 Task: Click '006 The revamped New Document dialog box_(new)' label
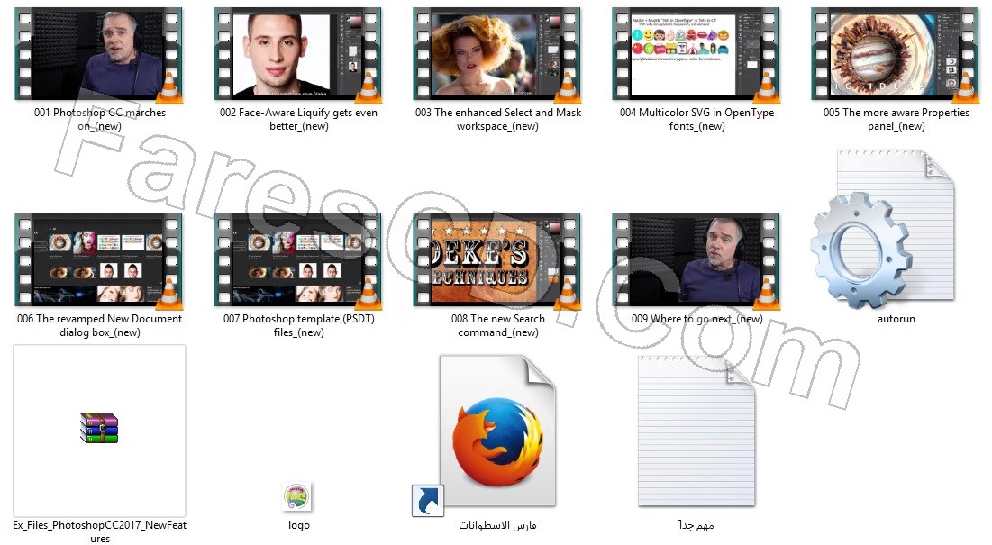point(99,325)
